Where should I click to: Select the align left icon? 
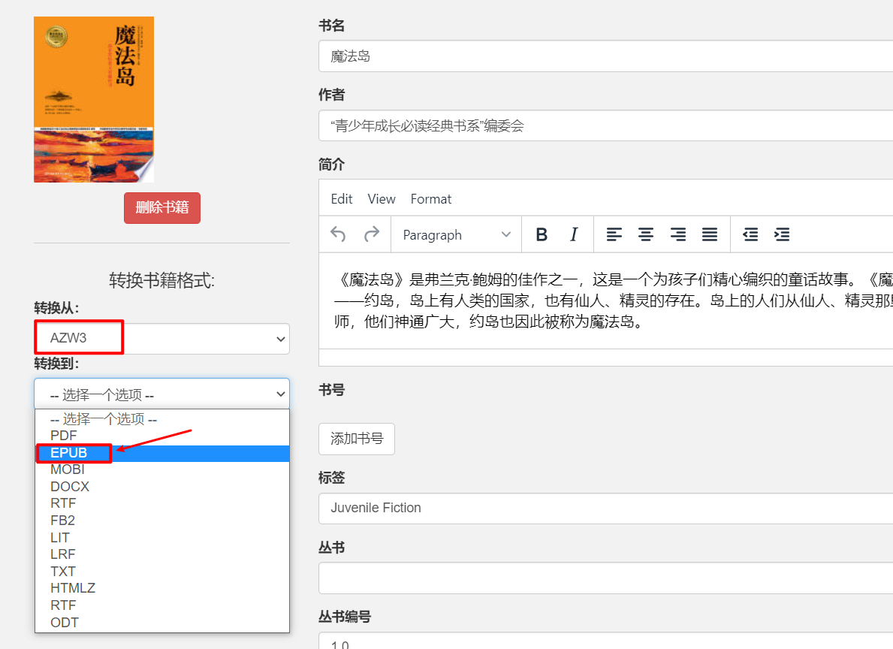[614, 234]
